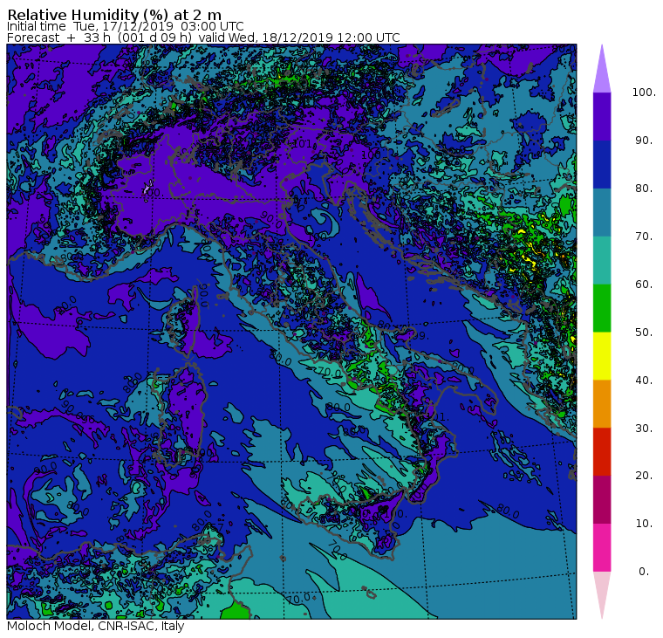Click the "101" contour value on the map
Screen dimensions: 663x638
[x=302, y=143]
